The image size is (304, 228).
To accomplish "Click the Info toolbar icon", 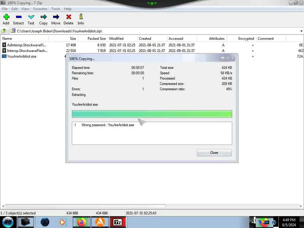I will [81, 17].
